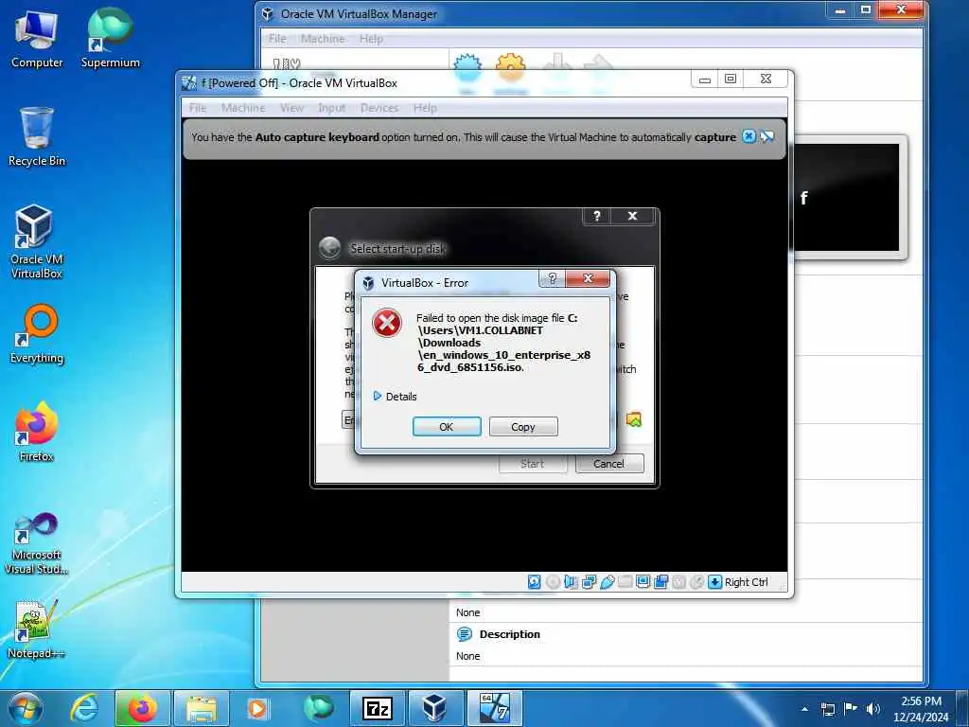
Task: Open Machine menu in VM window
Action: (x=243, y=108)
